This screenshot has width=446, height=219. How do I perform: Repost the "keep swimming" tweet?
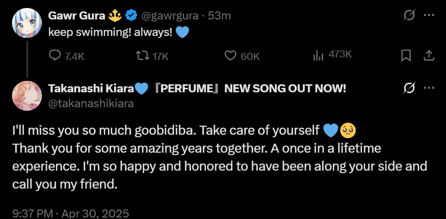pos(143,56)
